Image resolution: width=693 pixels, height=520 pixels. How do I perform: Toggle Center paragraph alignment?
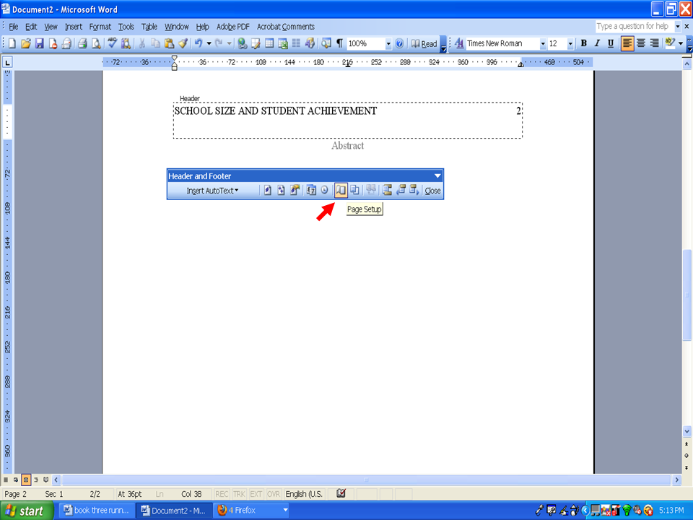pyautogui.click(x=641, y=43)
